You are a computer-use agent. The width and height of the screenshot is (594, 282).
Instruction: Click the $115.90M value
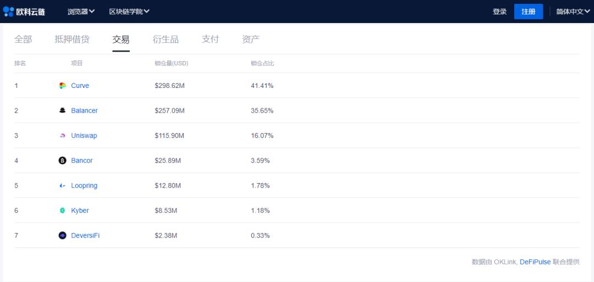pyautogui.click(x=169, y=136)
